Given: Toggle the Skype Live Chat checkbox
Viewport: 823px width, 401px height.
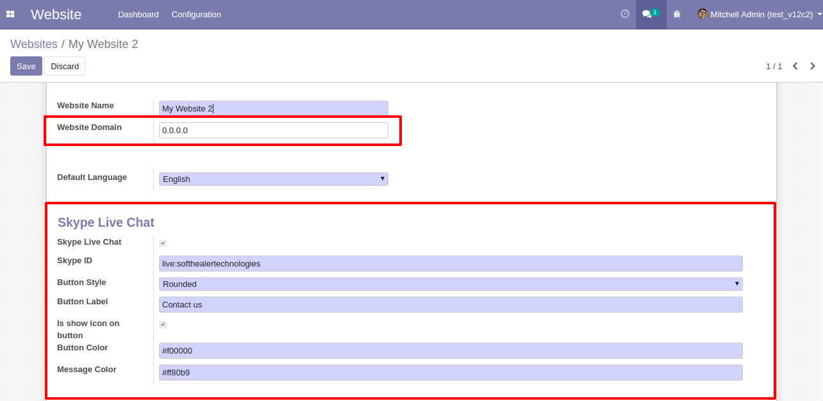Looking at the screenshot, I should point(163,243).
